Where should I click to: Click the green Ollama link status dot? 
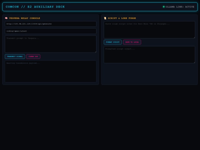pos(164,7)
